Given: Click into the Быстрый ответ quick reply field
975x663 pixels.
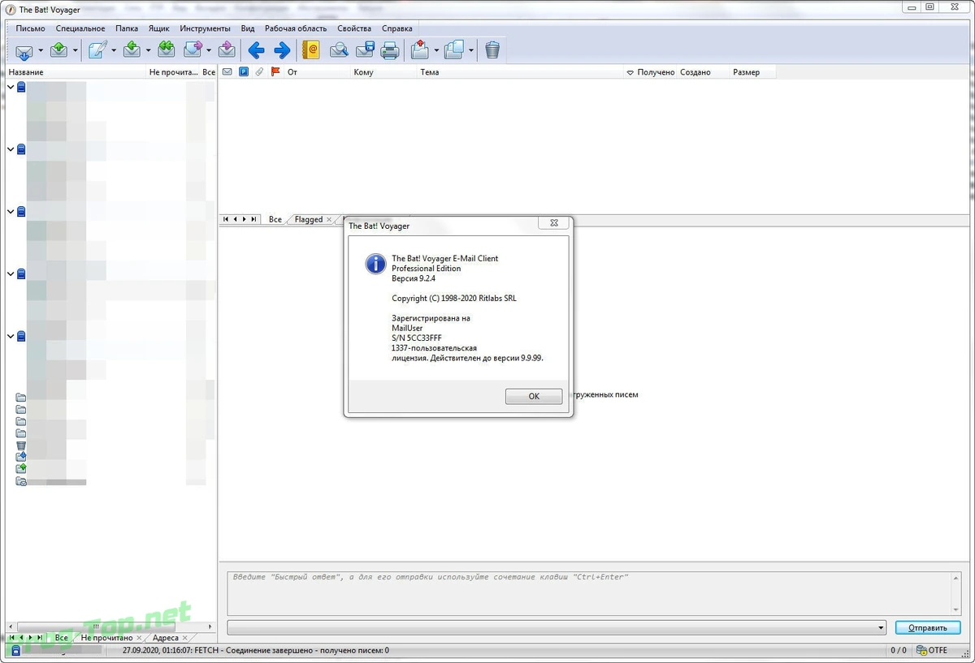Looking at the screenshot, I should (589, 593).
